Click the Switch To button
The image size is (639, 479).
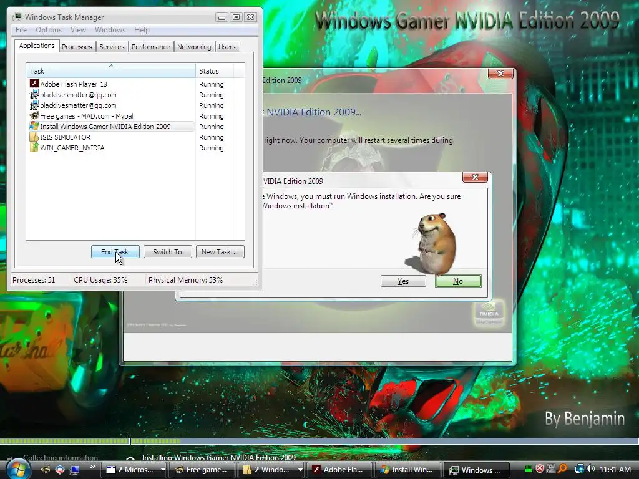(x=167, y=252)
